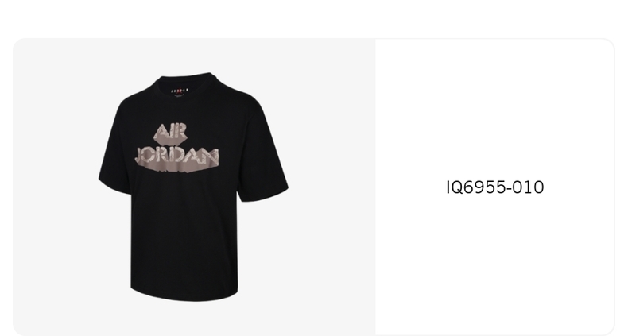Click the white panel above the product code
The height and width of the screenshot is (336, 628).
(x=495, y=108)
